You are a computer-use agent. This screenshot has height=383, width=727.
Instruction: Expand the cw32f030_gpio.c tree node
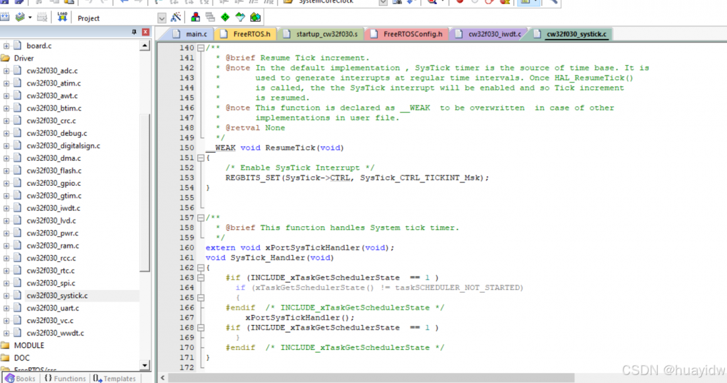coord(7,183)
